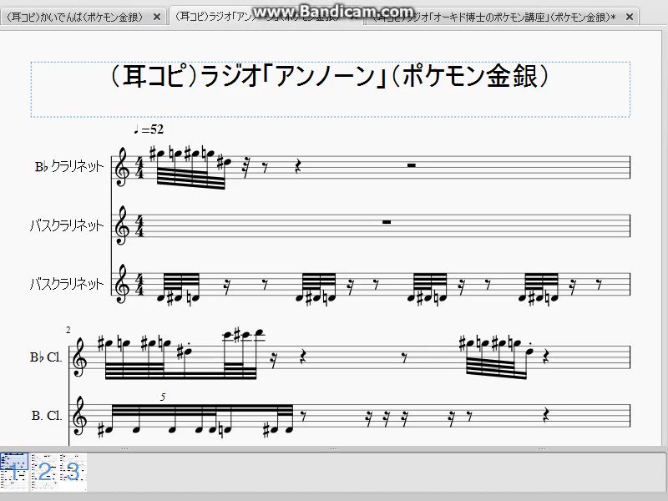Select the whole-measure rest in middle バスクラリネット staff
This screenshot has height=501, width=668.
tap(387, 222)
